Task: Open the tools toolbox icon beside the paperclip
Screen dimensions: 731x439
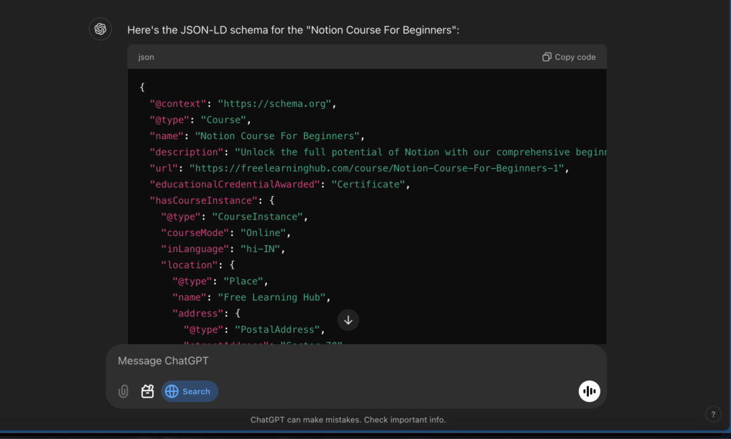Action: pyautogui.click(x=148, y=391)
